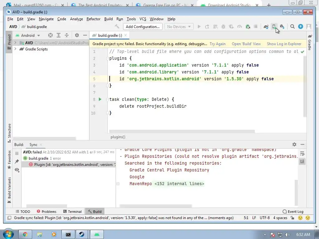
Task: Select the Sync tab in Build panel
Action: 33,144
